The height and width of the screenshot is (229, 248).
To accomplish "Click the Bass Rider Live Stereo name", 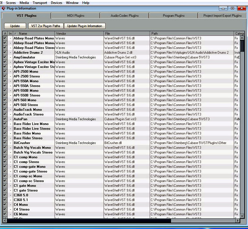I will [x=32, y=129].
